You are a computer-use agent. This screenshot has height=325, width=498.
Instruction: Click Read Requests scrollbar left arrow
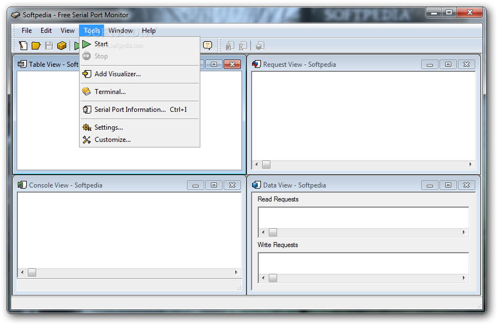pyautogui.click(x=263, y=232)
